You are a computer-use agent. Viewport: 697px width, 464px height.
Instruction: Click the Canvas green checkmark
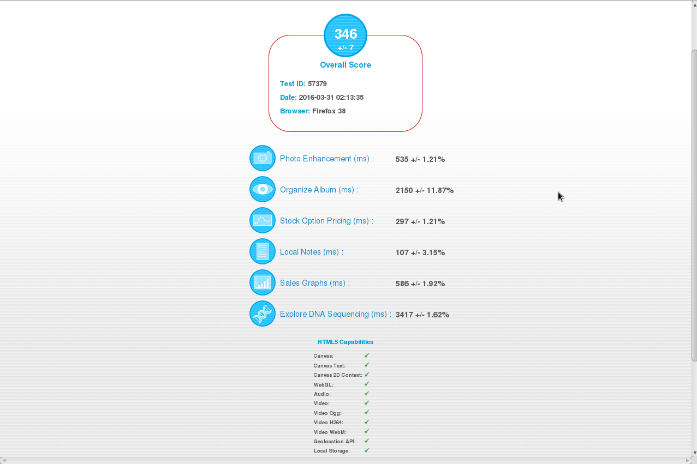[x=367, y=355]
